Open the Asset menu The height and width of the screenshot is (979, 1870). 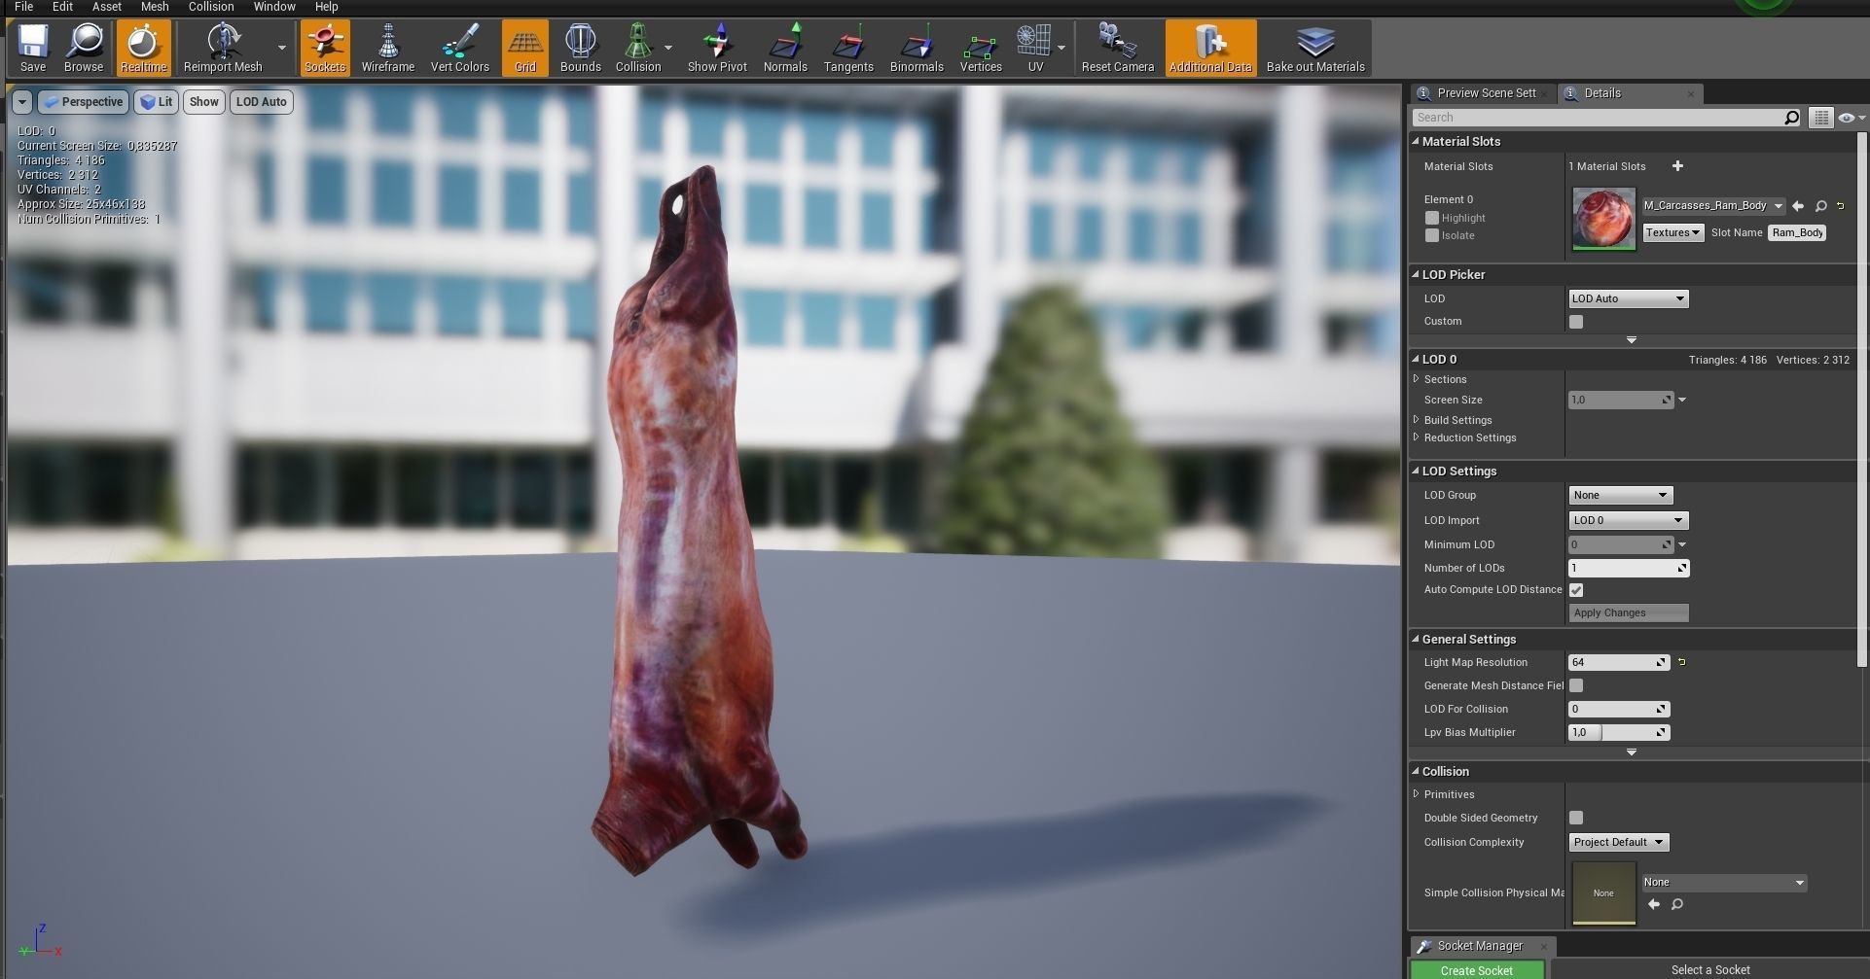pyautogui.click(x=106, y=7)
